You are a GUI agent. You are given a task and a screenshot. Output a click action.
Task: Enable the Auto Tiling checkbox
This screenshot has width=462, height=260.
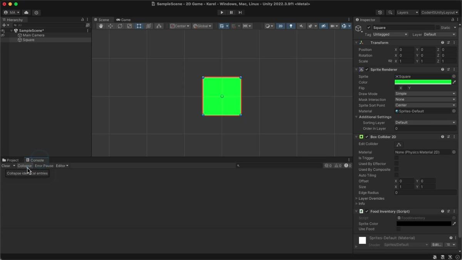pyautogui.click(x=397, y=175)
